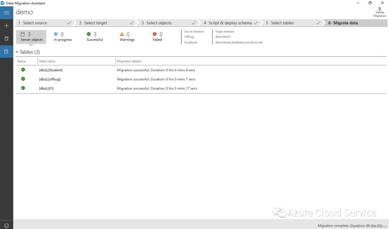This screenshot has height=229, width=389.
Task: Open the hamburger menu in the sidebar
Action: click(6, 13)
